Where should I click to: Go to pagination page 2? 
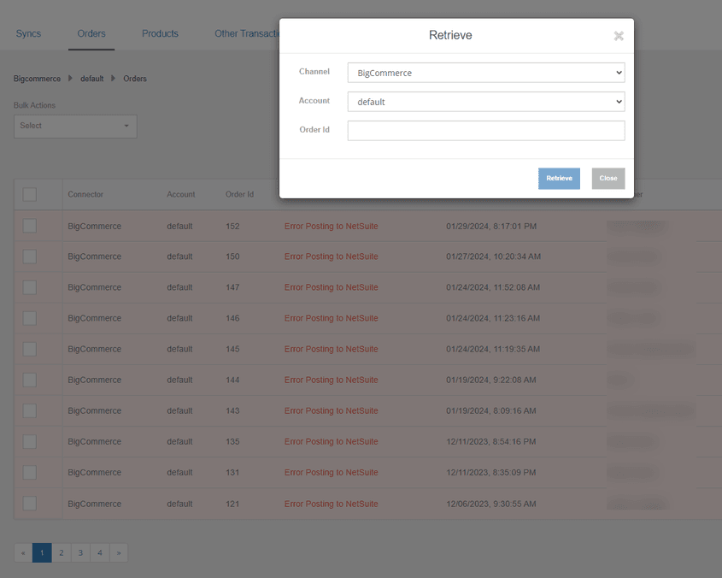click(62, 552)
